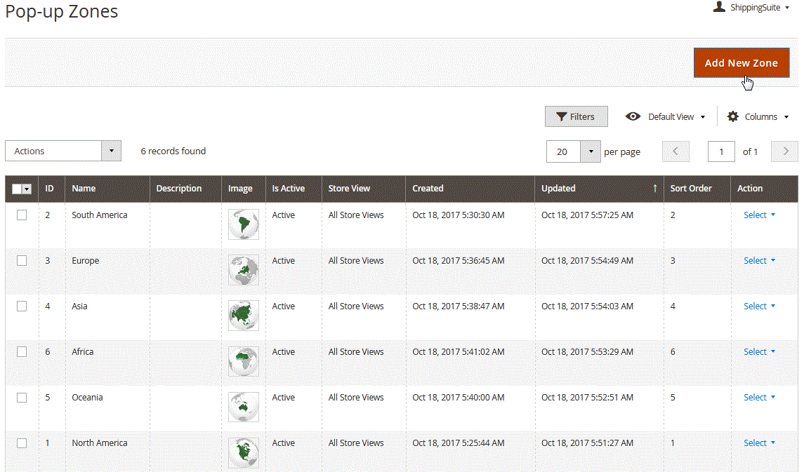This screenshot has width=804, height=472.
Task: Click the Add New Zone button
Action: click(x=741, y=63)
